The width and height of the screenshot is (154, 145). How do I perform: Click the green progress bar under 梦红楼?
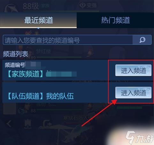[x=59, y=57]
